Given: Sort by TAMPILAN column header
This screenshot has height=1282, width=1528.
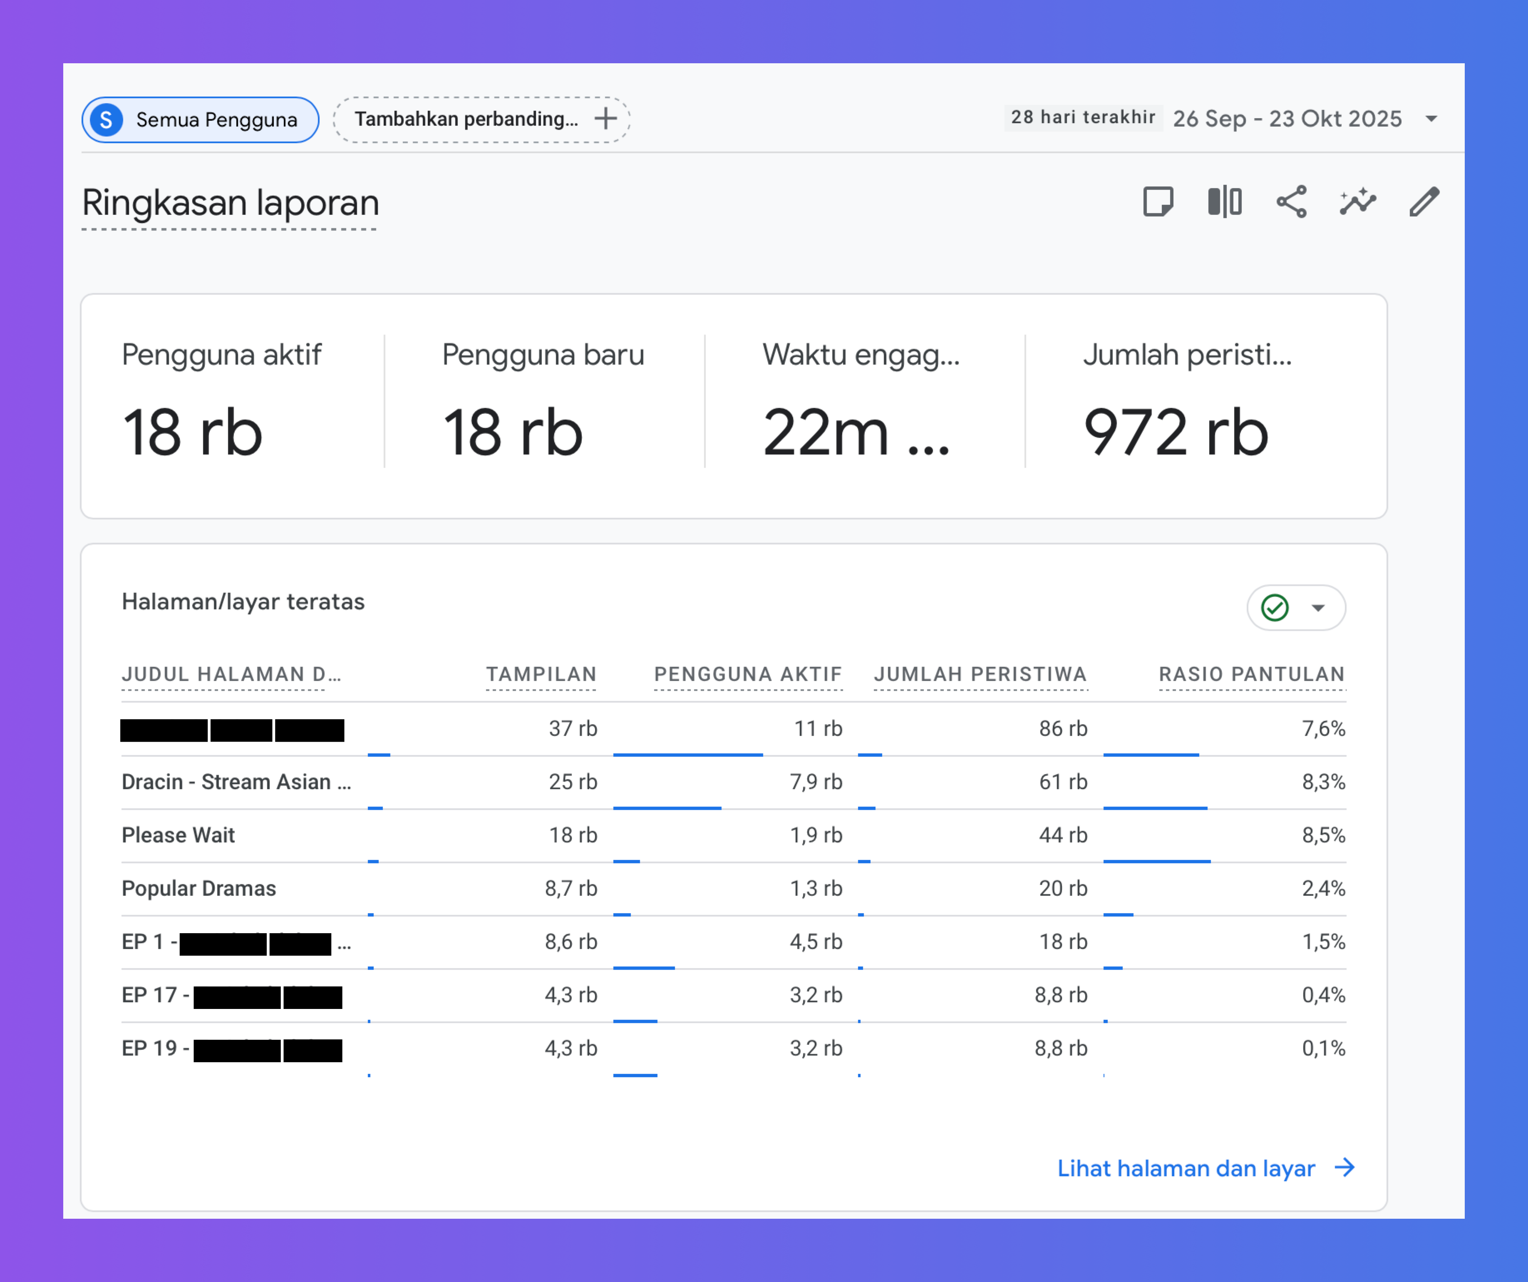Looking at the screenshot, I should (541, 674).
